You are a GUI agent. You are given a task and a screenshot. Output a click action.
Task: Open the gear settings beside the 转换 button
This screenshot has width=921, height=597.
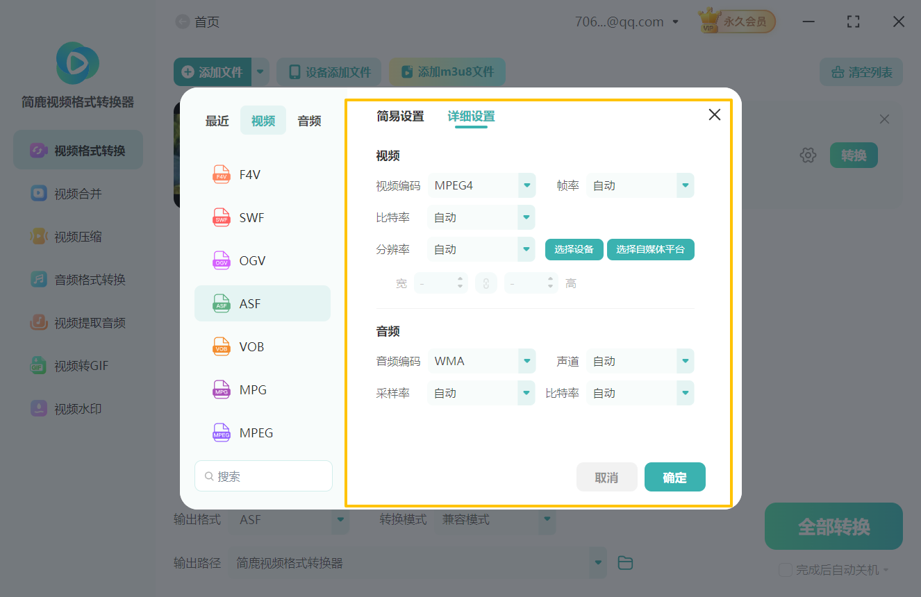808,155
